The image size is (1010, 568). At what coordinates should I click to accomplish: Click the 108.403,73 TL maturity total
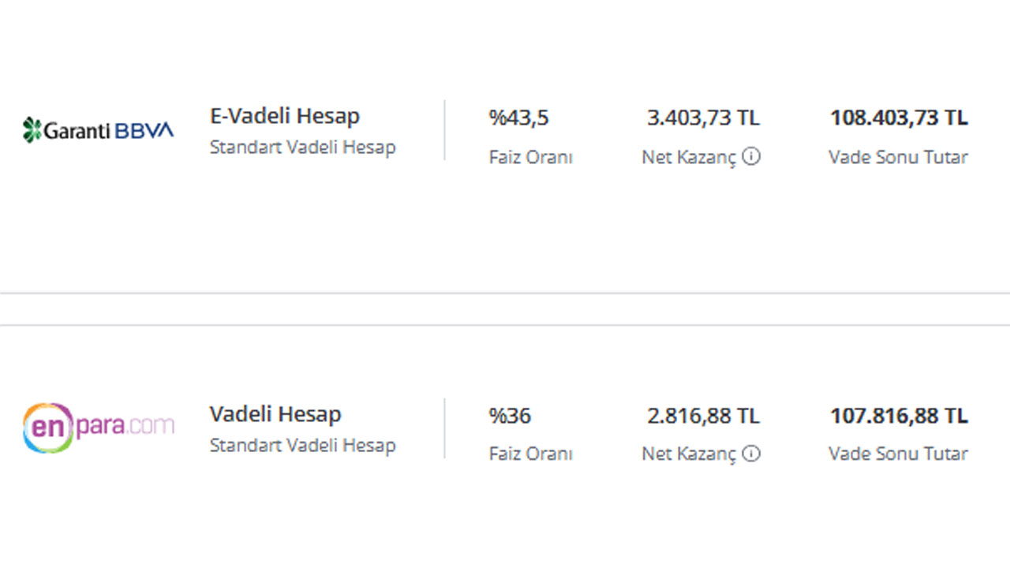(899, 118)
